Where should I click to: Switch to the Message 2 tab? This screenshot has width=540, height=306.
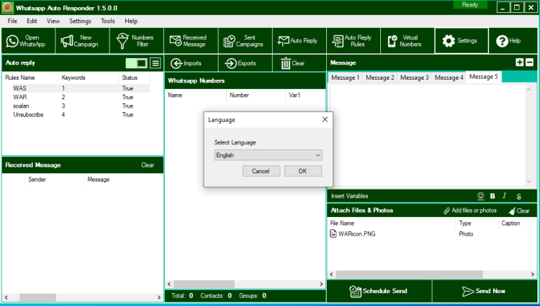pos(379,78)
